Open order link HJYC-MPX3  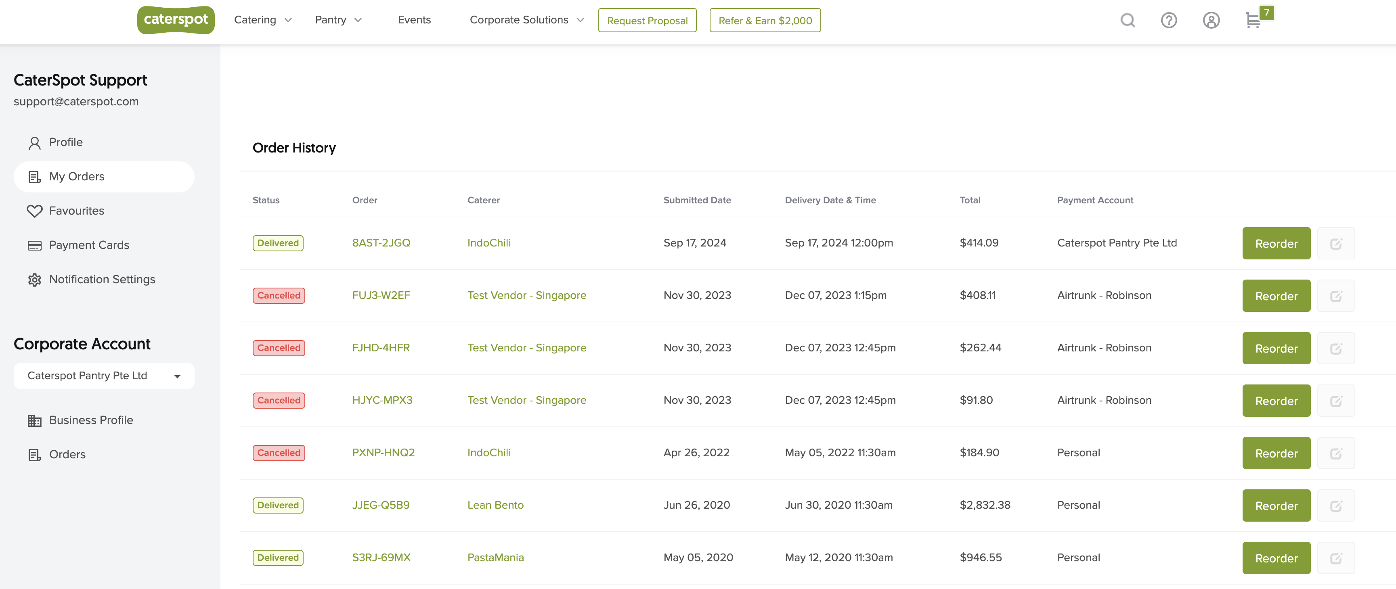click(382, 401)
